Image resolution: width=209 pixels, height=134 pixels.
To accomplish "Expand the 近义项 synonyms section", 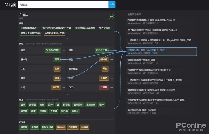I will pos(67,132).
